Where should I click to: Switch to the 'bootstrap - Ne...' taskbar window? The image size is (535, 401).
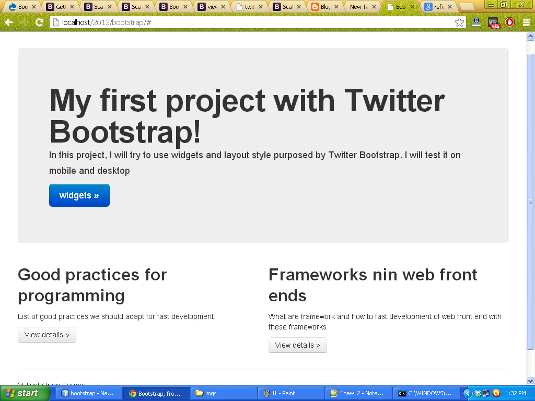coord(88,394)
